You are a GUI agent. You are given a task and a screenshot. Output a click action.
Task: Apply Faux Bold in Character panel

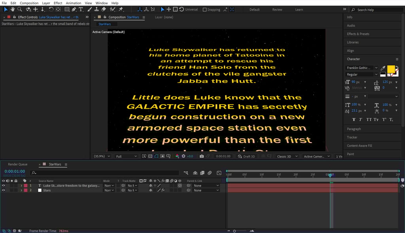click(354, 120)
